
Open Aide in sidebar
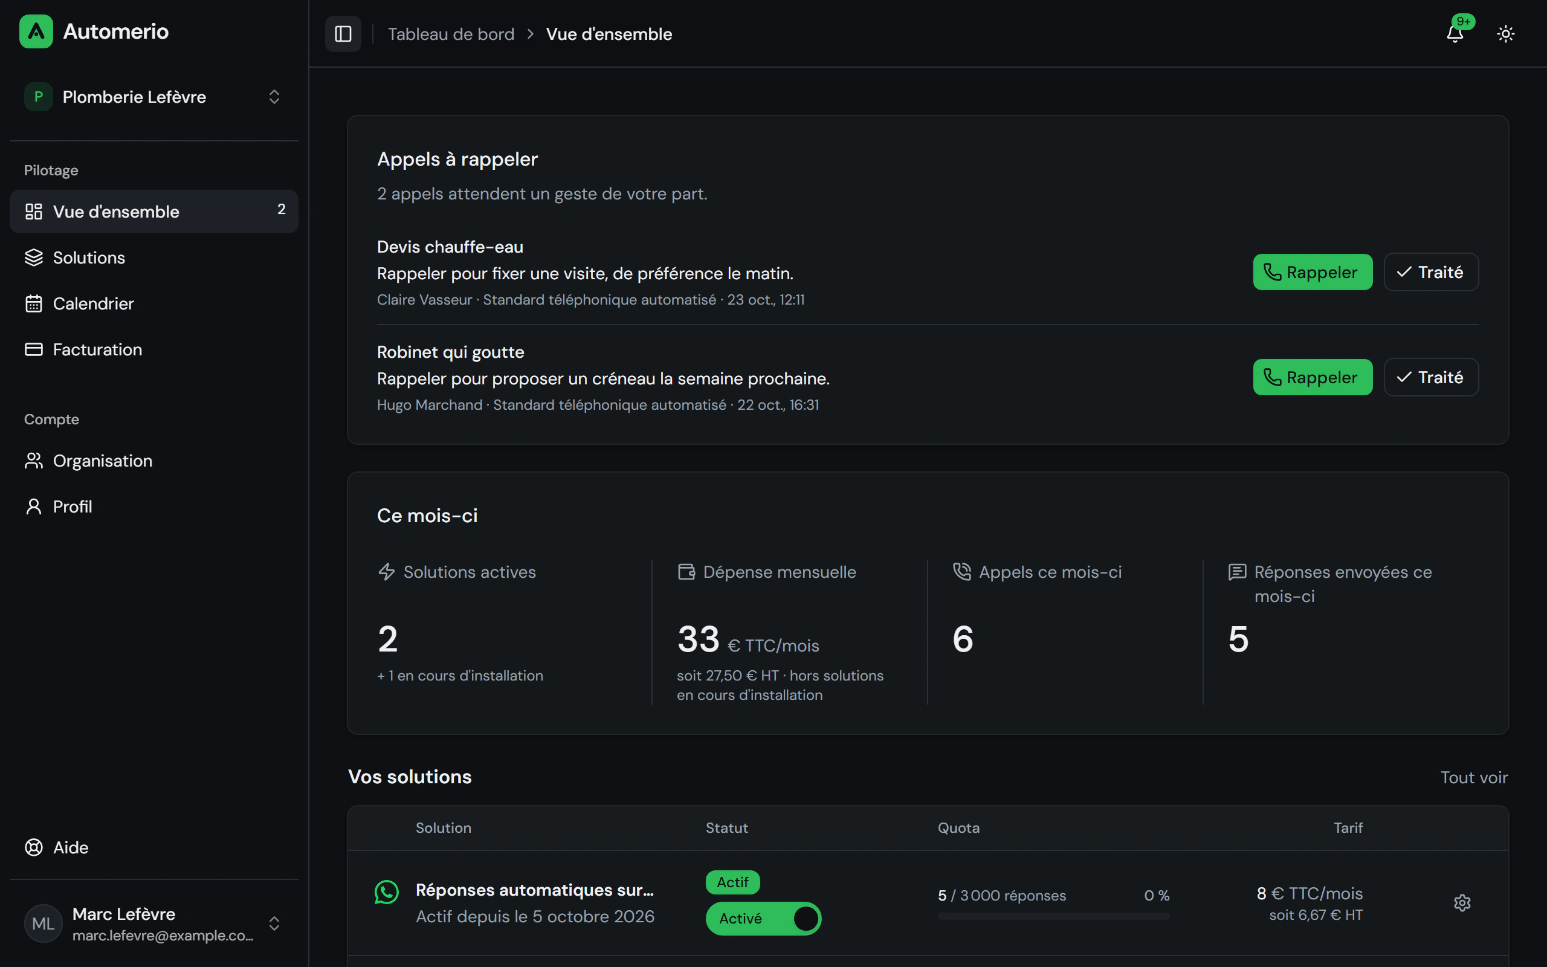point(154,847)
